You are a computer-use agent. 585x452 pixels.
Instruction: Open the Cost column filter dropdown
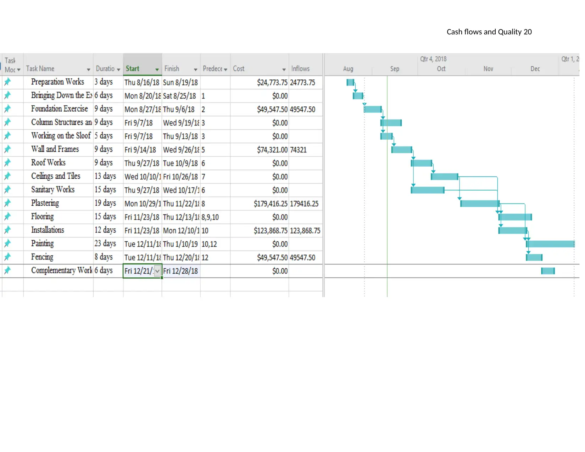coord(284,69)
